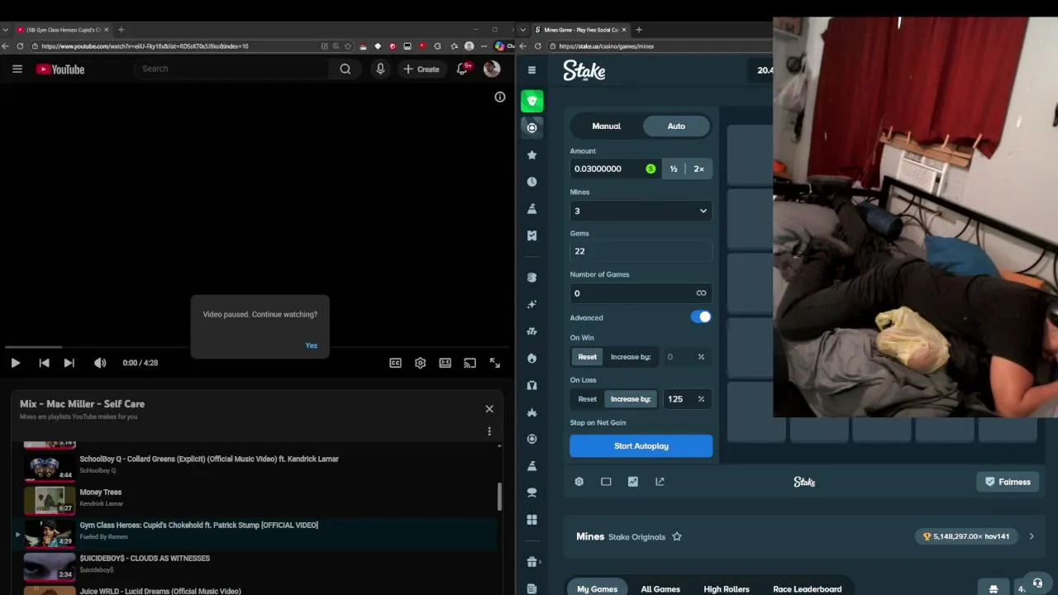Open the Mines count dropdown
Image resolution: width=1058 pixels, height=595 pixels.
(641, 211)
